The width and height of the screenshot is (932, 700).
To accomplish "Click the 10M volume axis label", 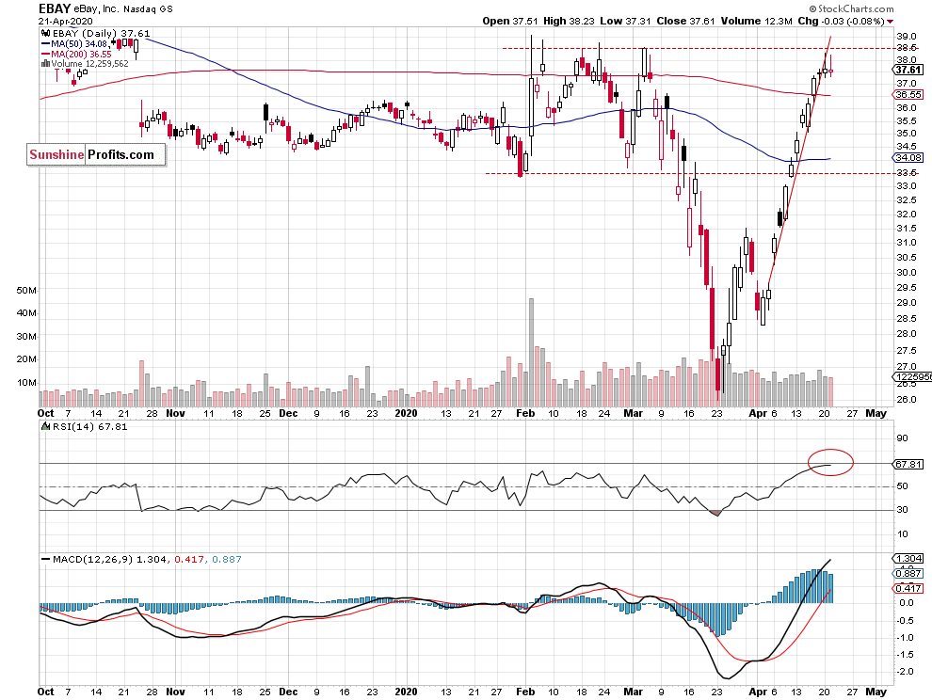I will [26, 382].
